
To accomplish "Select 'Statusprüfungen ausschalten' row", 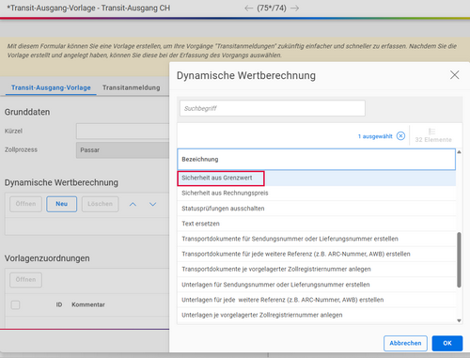I will 317,209.
